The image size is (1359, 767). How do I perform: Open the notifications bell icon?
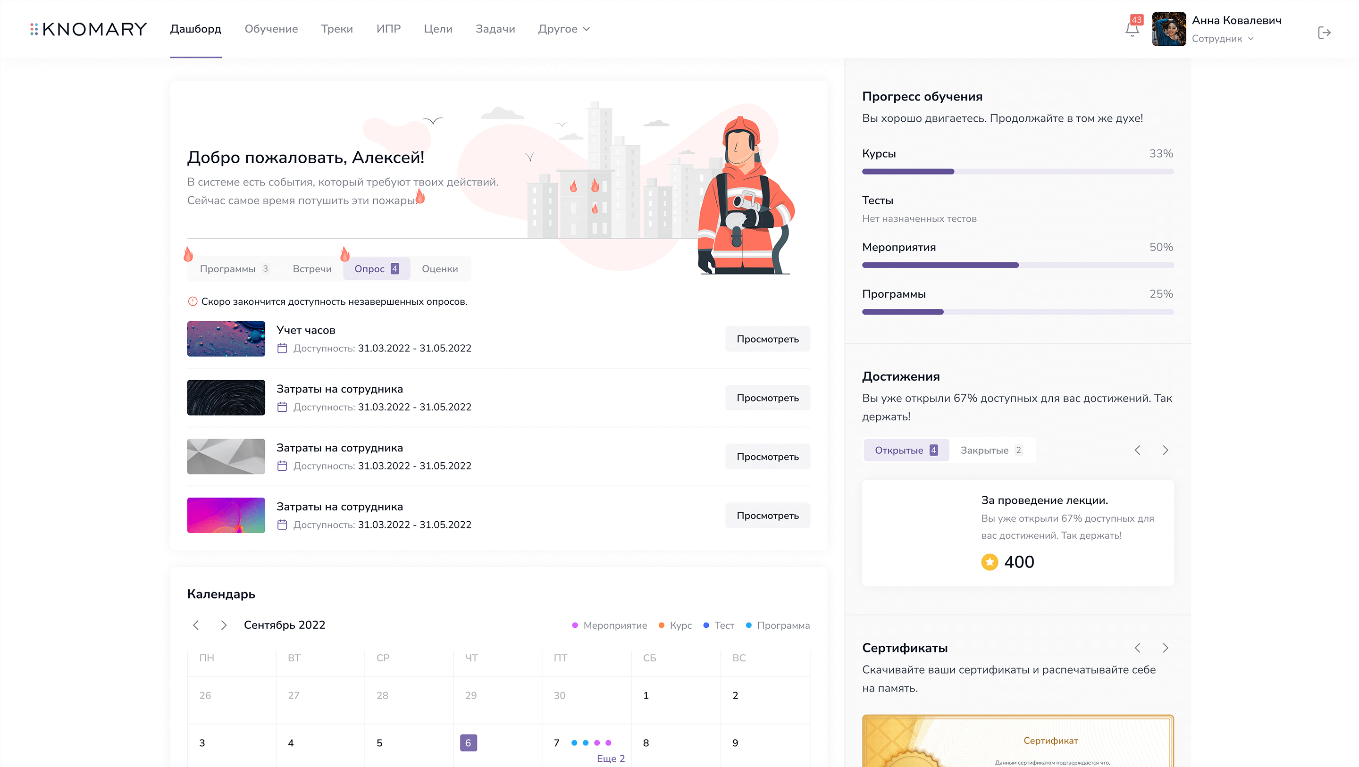(x=1132, y=30)
